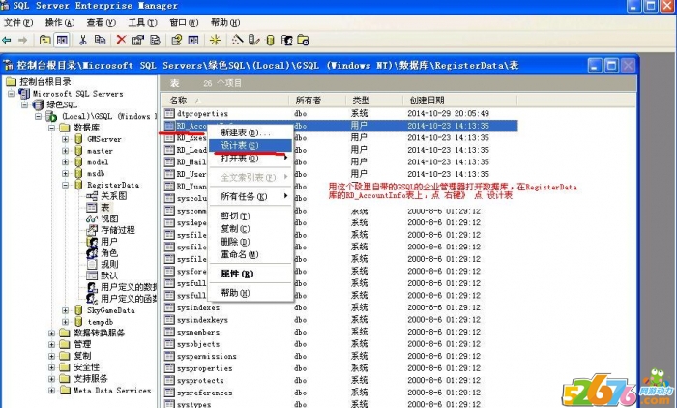
Task: Click the Help question-mark toolbar icon
Action: click(x=177, y=41)
